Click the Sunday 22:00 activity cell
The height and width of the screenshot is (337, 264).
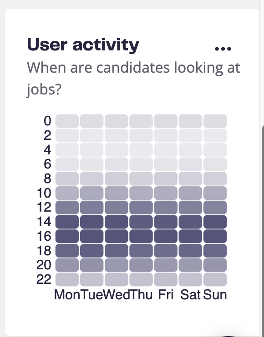click(215, 279)
